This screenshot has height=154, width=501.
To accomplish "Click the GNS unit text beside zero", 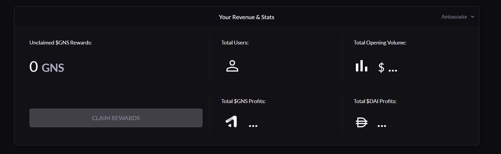I will 53,68.
